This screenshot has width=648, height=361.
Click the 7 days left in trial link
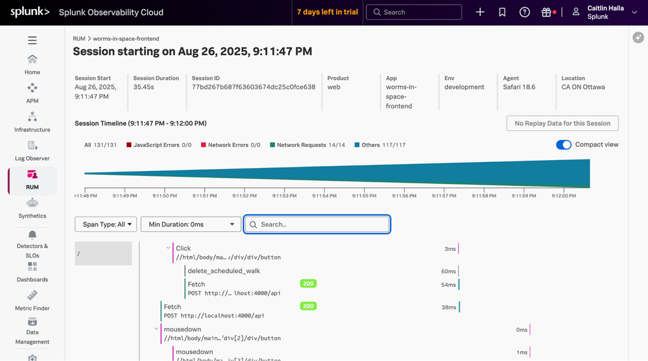coord(328,12)
